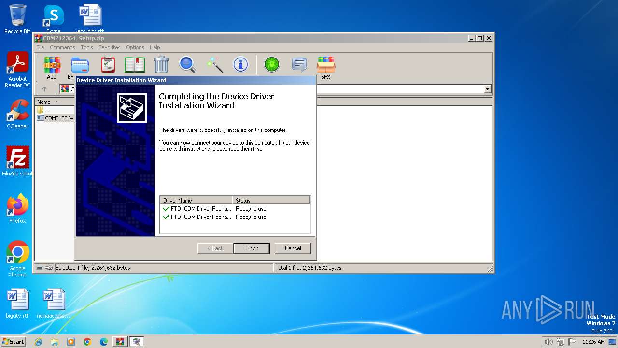Open CCleaner desktop shortcut
This screenshot has height=348, width=618.
coord(17,114)
